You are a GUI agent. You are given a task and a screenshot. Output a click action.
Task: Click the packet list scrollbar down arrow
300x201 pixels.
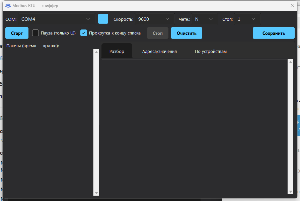coord(96,193)
